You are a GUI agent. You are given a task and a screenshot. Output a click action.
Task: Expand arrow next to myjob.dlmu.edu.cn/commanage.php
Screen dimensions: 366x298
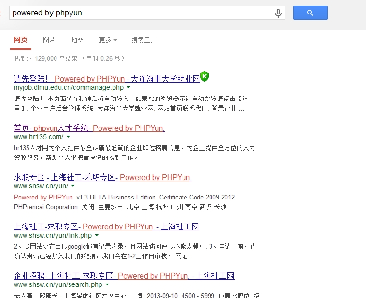click(128, 87)
